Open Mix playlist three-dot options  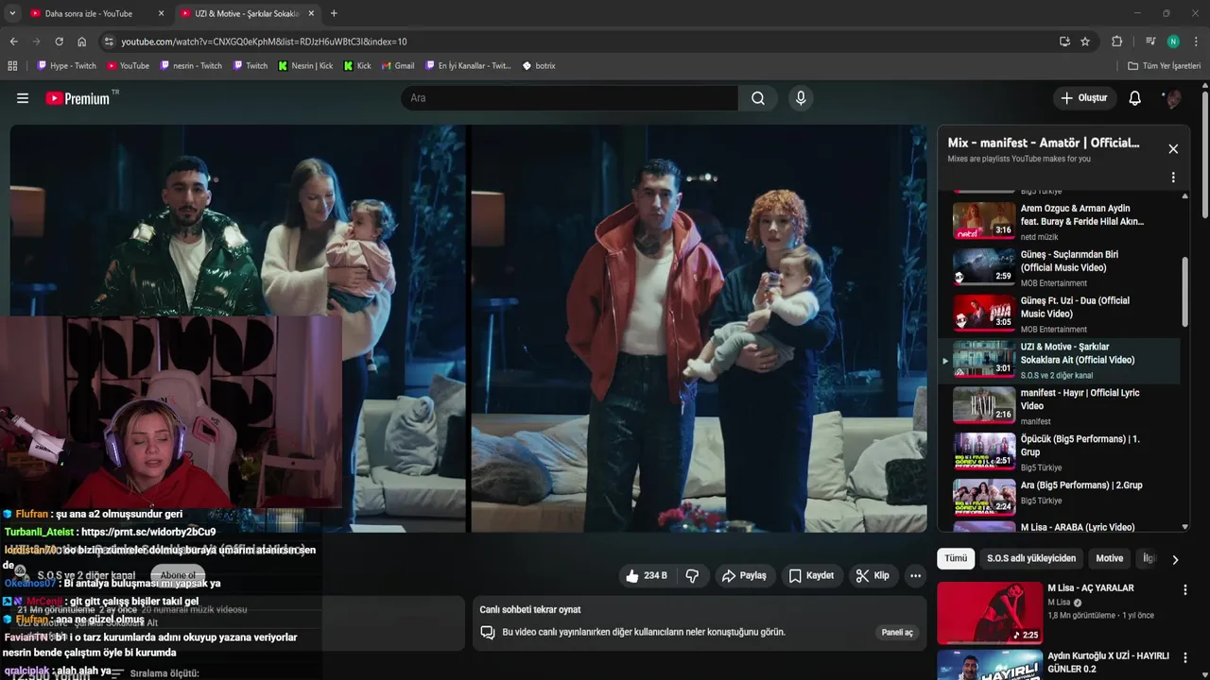[1173, 178]
